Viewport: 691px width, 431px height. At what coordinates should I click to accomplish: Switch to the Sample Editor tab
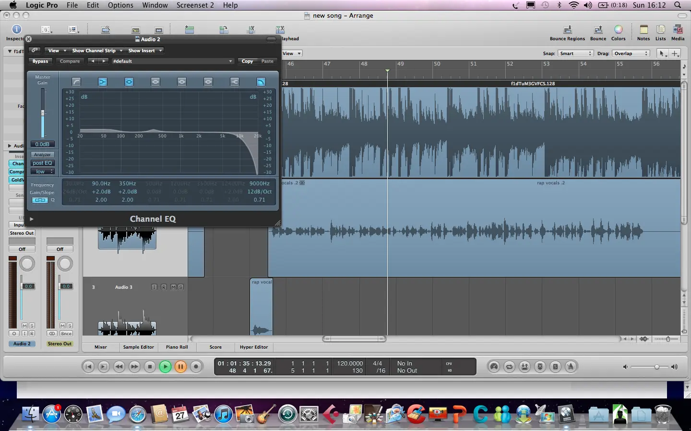[x=139, y=347]
